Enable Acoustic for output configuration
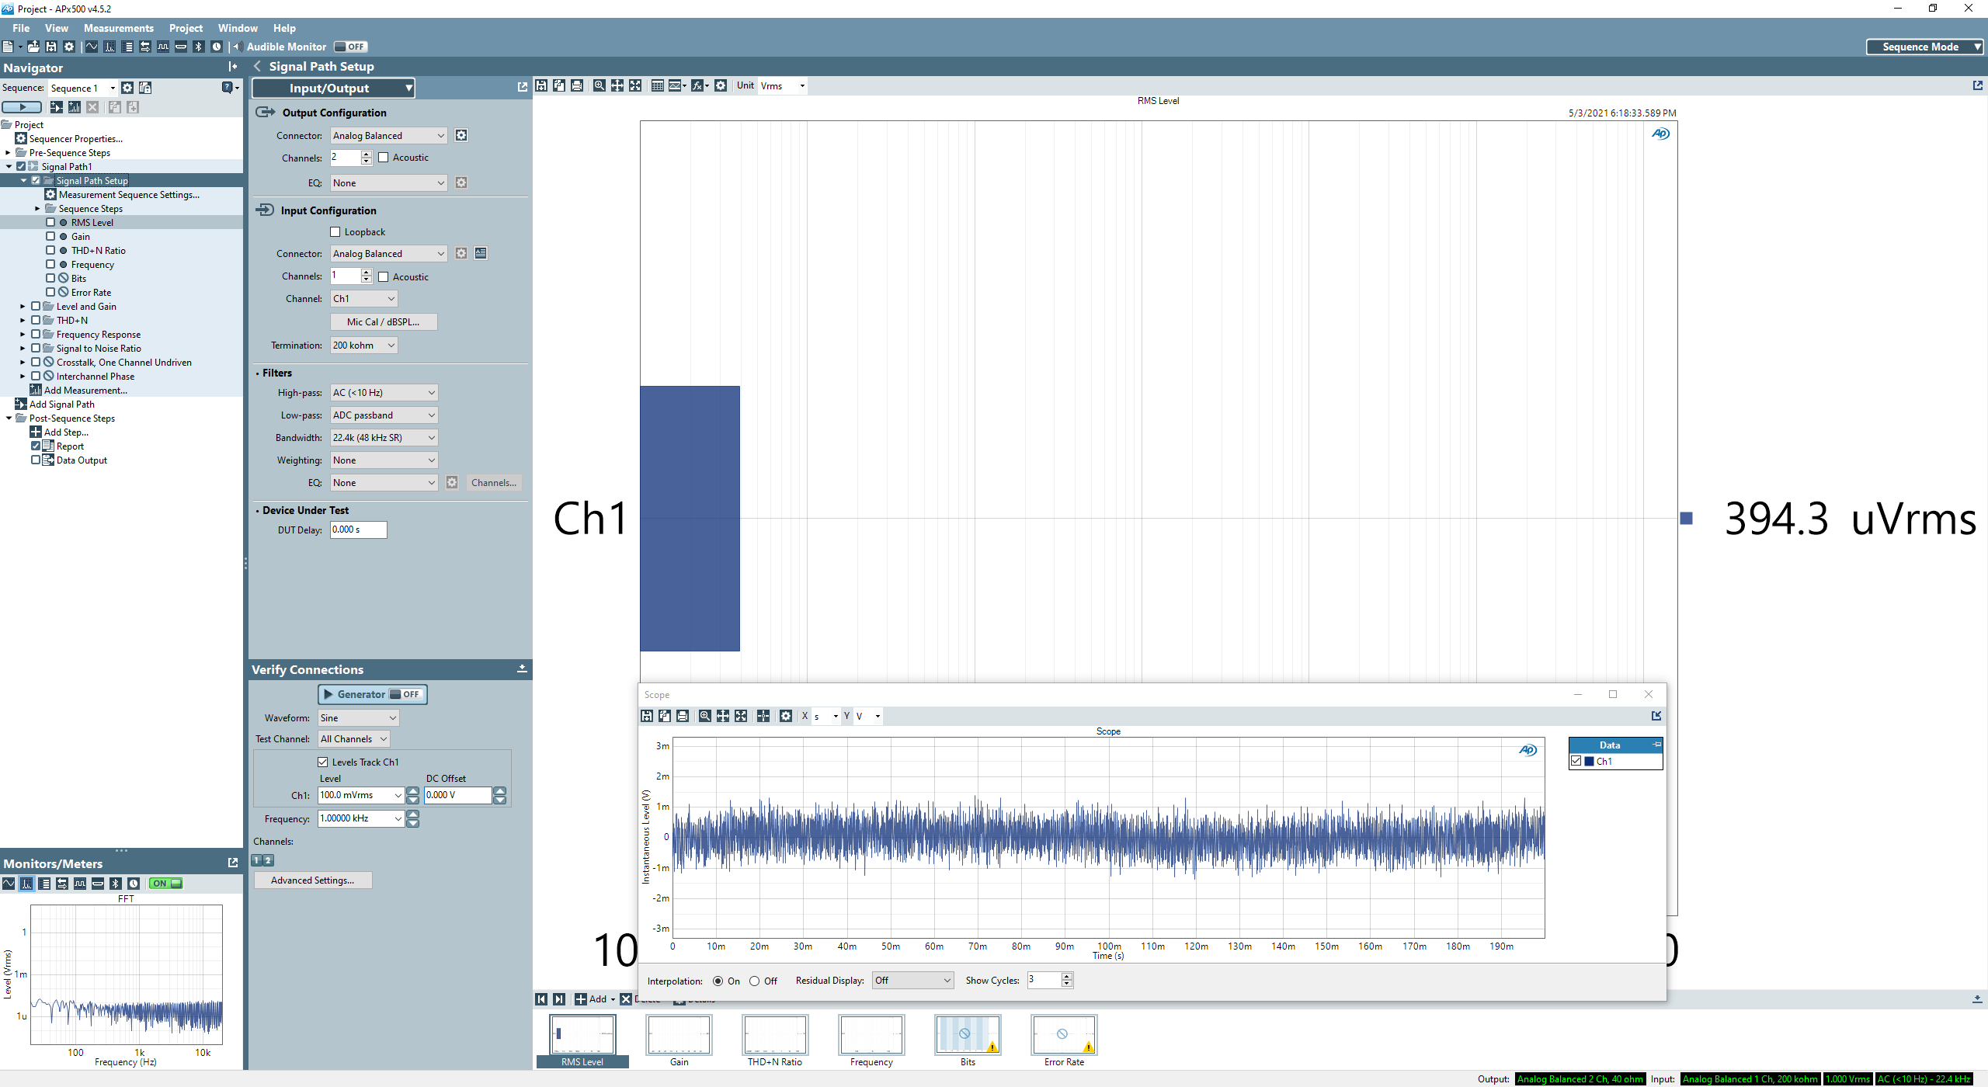Screen dimensions: 1988x1087 pyautogui.click(x=384, y=158)
